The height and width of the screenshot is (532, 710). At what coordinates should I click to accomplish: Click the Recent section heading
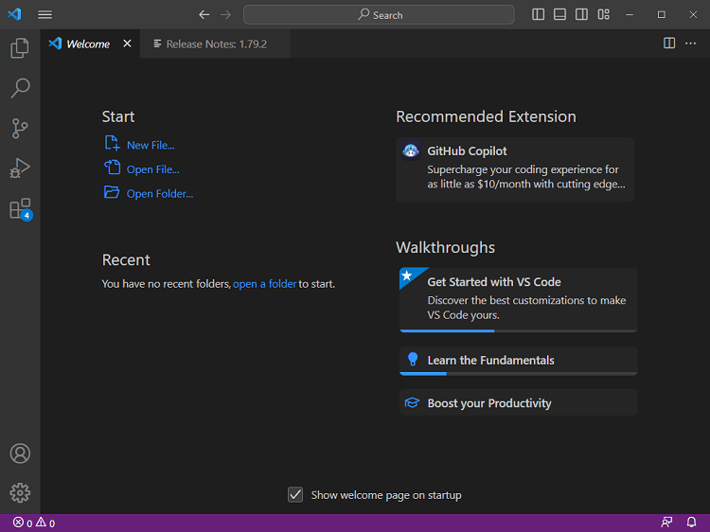126,260
